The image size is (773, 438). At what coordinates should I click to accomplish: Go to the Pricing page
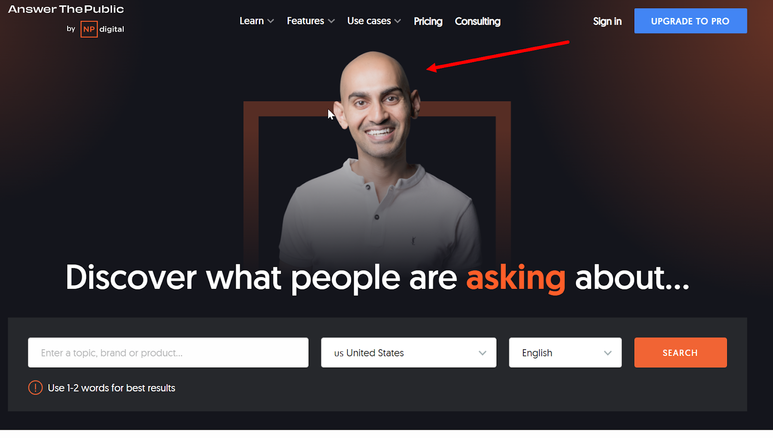tap(428, 21)
